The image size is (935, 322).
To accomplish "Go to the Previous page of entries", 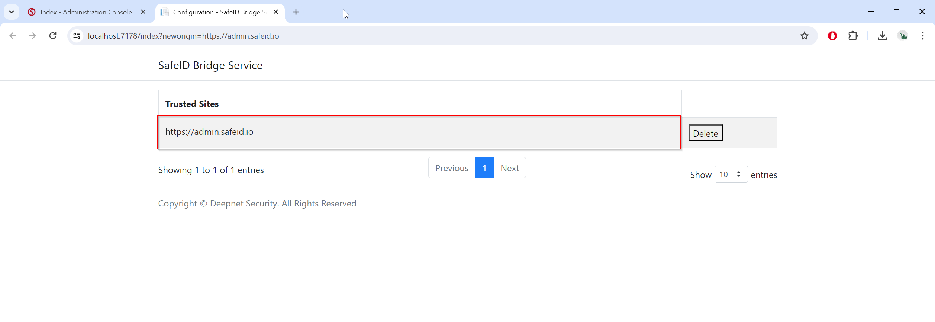I will click(451, 168).
